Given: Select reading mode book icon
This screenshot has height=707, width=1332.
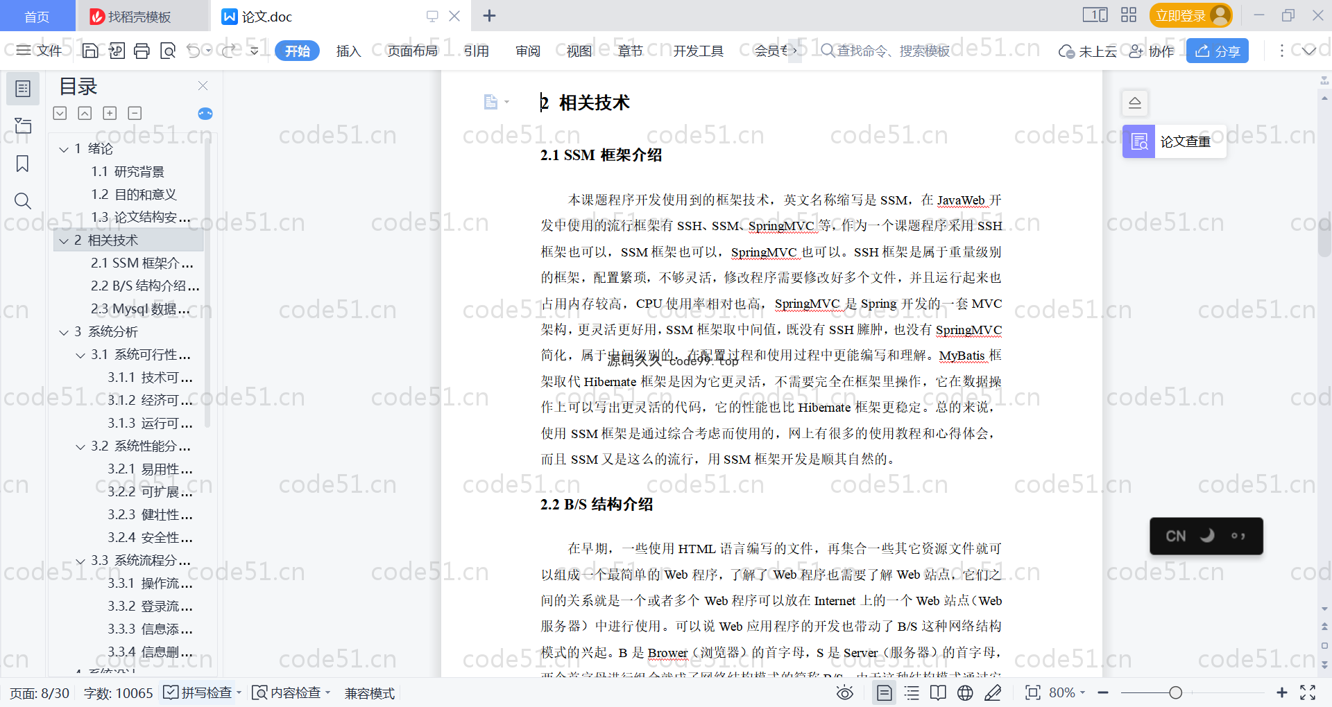Looking at the screenshot, I should 938,692.
